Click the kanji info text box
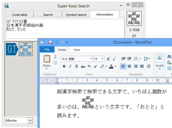 click(x=65, y=29)
